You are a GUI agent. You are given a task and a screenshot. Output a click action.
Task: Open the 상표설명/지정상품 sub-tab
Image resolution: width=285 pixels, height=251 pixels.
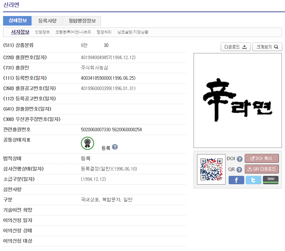(133, 32)
